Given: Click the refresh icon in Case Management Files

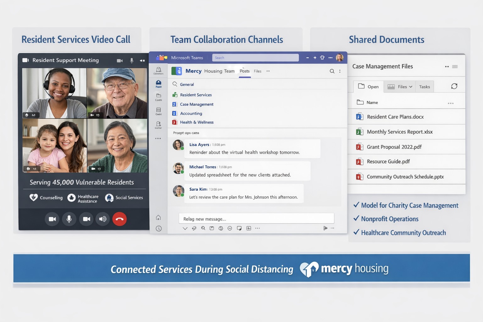Looking at the screenshot, I should (454, 86).
